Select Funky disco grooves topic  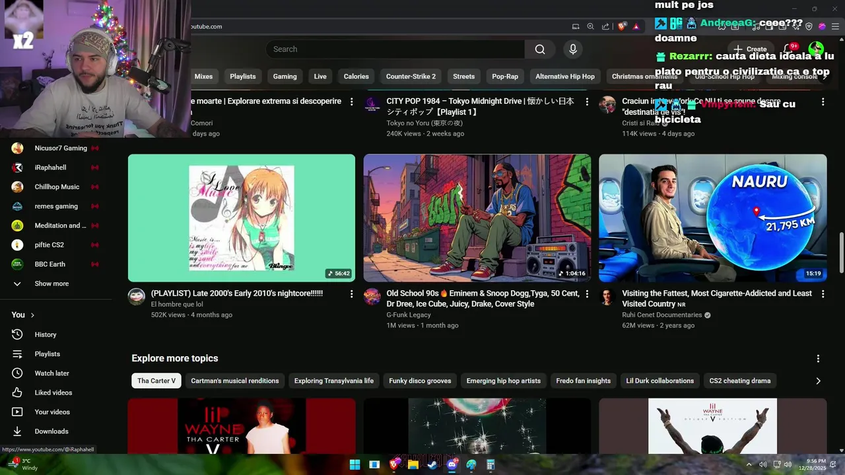(420, 381)
